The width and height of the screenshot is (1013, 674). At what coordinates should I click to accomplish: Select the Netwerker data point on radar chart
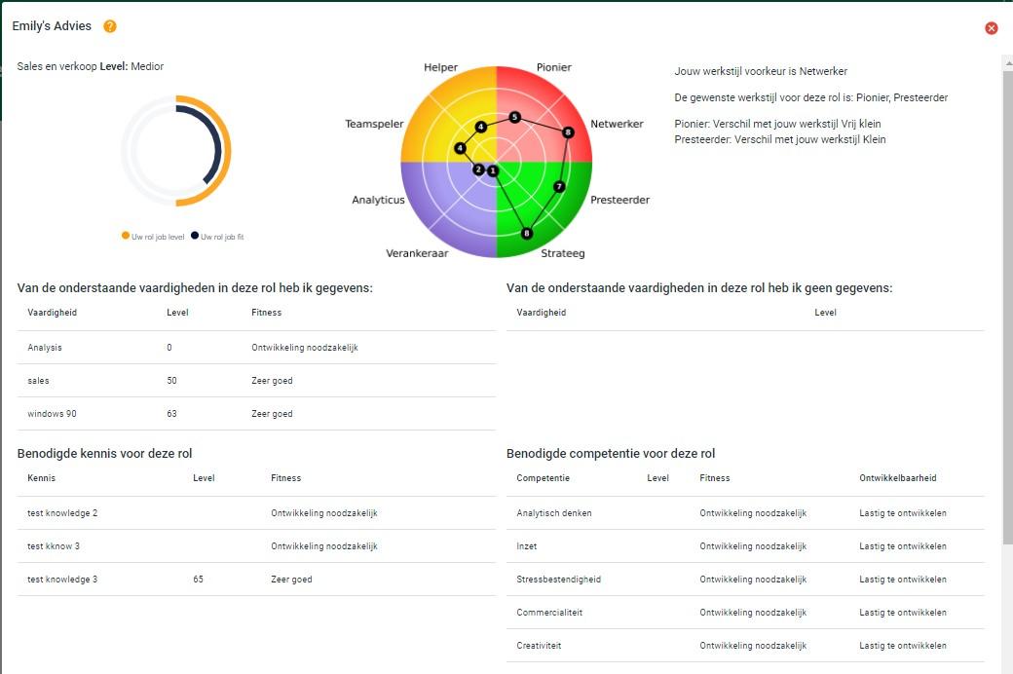pos(568,132)
